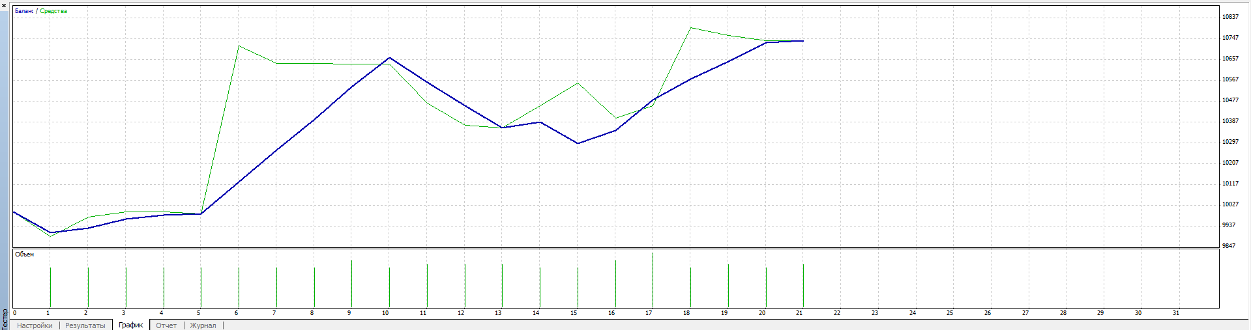1251x330 pixels.
Task: Click the 9847 axis value
Action: tap(1228, 246)
